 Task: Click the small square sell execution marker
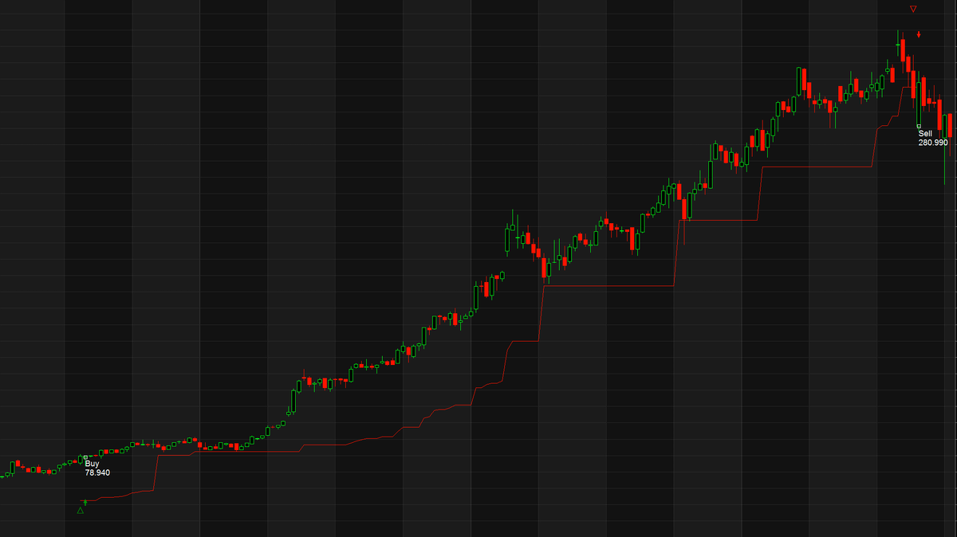(x=919, y=126)
